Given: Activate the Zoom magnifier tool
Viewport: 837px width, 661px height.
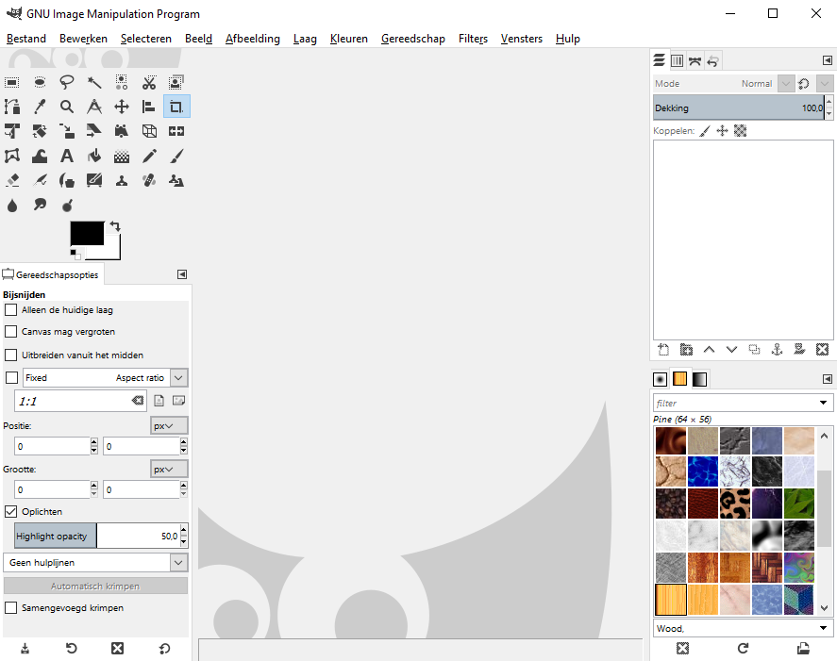Looking at the screenshot, I should point(67,107).
